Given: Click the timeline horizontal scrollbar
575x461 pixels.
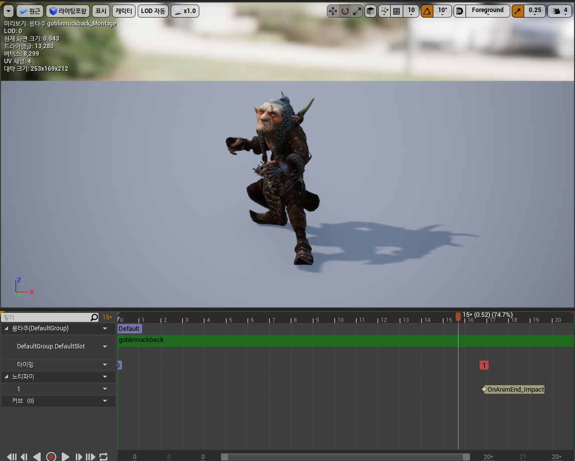Looking at the screenshot, I should click(x=345, y=456).
